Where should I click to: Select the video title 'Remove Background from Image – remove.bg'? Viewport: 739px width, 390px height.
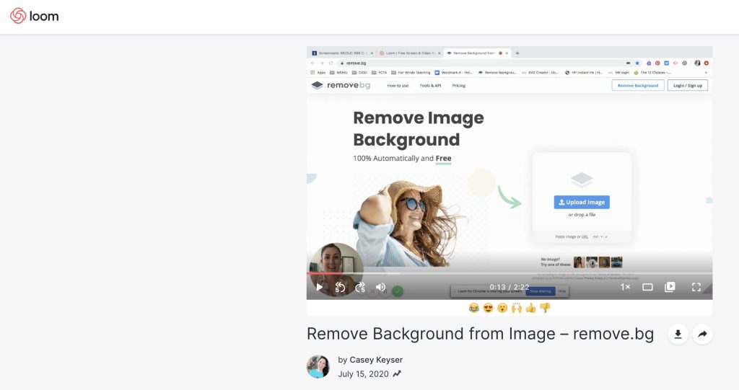coord(480,334)
